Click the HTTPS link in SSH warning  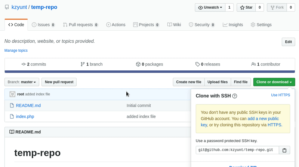[274, 125]
